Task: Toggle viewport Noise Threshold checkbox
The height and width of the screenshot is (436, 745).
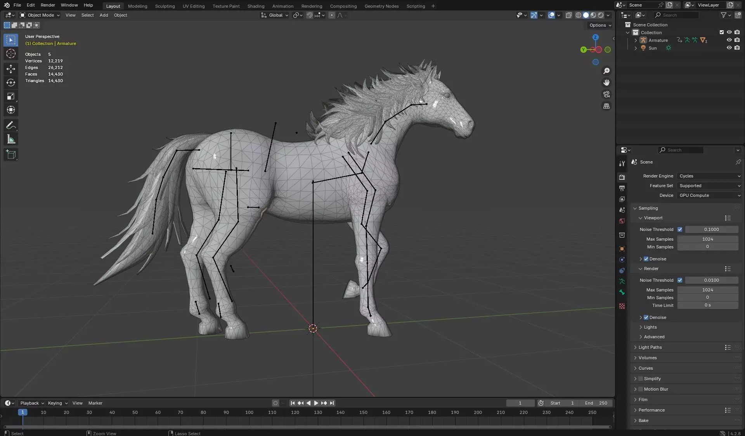Action: pos(680,229)
